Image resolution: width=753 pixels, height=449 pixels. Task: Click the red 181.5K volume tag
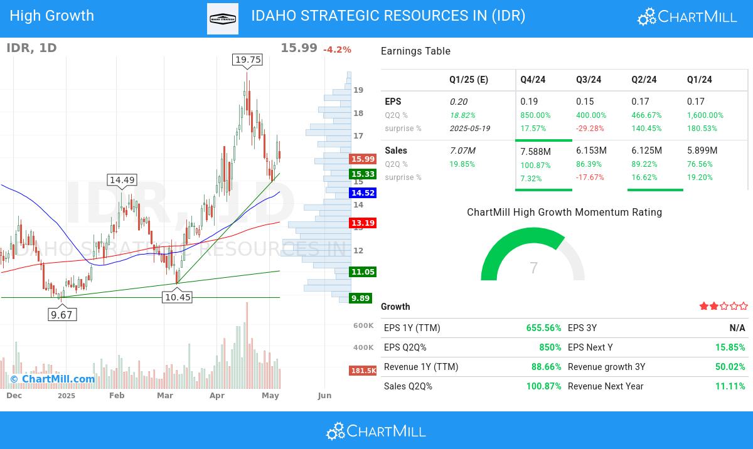[363, 371]
